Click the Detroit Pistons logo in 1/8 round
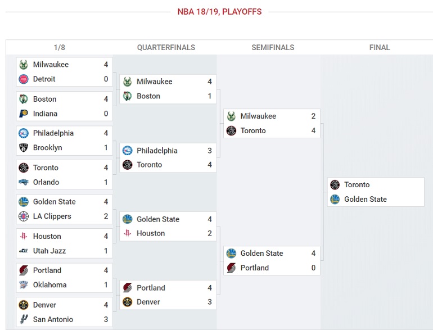Screen dimensions: 433x330 pyautogui.click(x=24, y=79)
